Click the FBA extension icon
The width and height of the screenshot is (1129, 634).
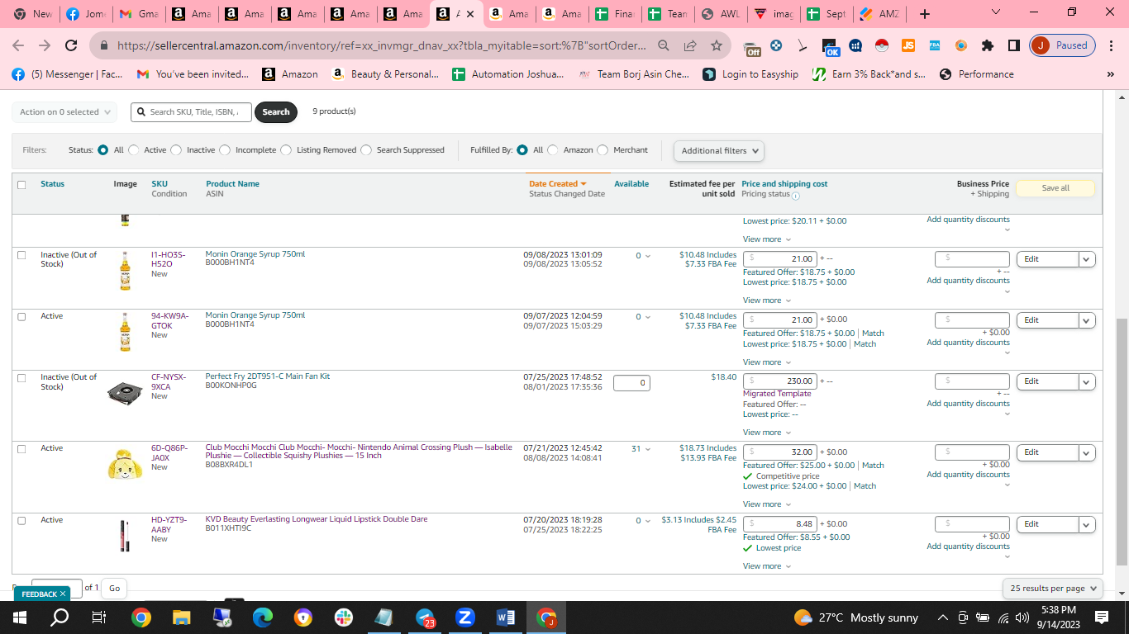[x=935, y=45]
